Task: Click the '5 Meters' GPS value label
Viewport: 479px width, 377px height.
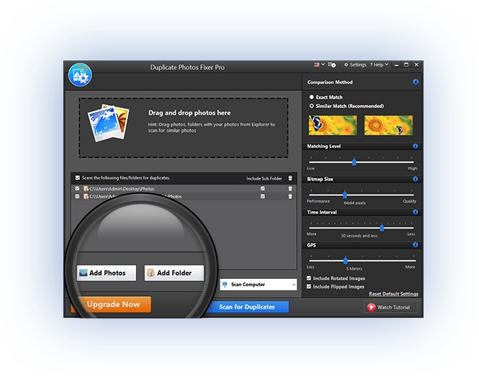Action: [x=354, y=269]
